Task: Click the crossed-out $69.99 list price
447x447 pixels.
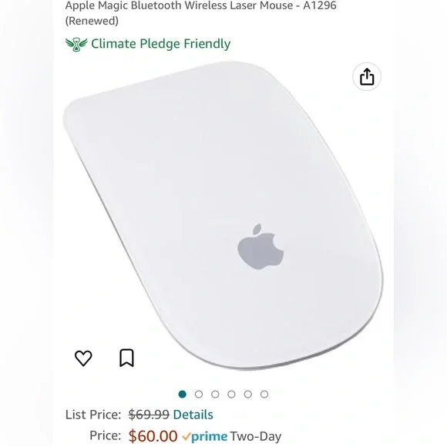Action: [149, 415]
